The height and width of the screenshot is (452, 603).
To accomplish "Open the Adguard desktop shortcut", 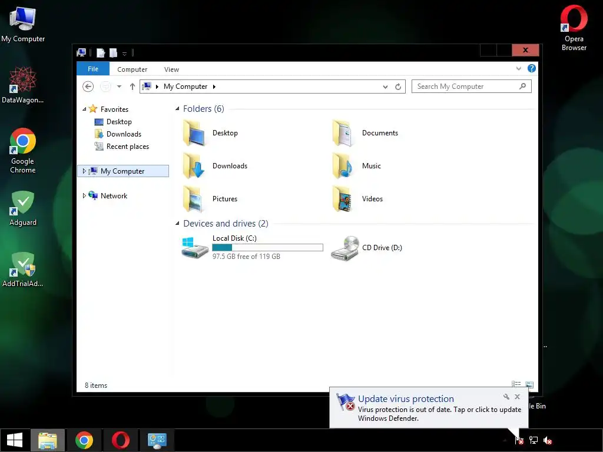I will 23,208.
